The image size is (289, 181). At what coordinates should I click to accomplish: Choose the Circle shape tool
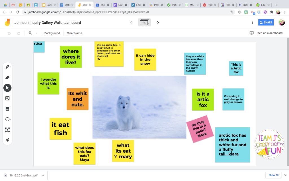(7, 119)
